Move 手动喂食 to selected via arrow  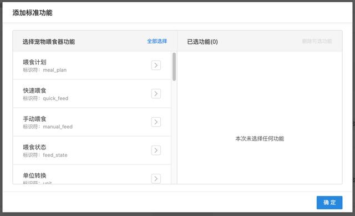point(156,122)
